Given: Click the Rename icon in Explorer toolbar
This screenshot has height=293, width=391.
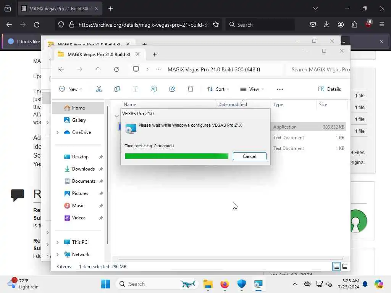Looking at the screenshot, I should click(x=153, y=89).
